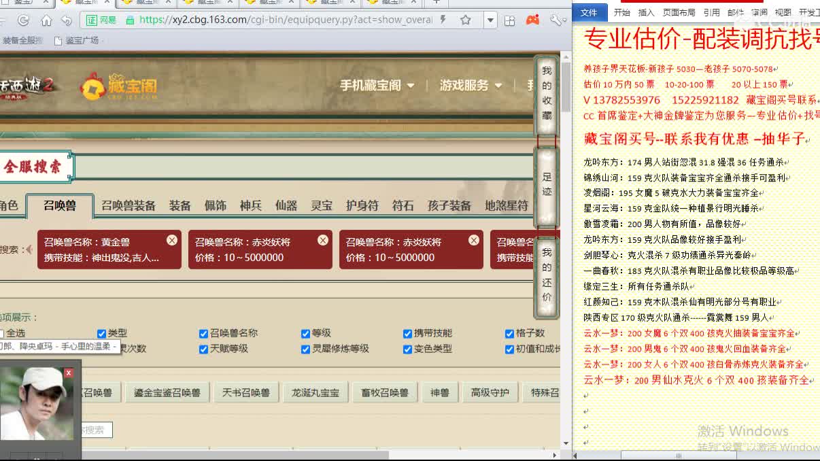Open 我的收藏 side panel button
This screenshot has width=820, height=461.
pyautogui.click(x=547, y=94)
